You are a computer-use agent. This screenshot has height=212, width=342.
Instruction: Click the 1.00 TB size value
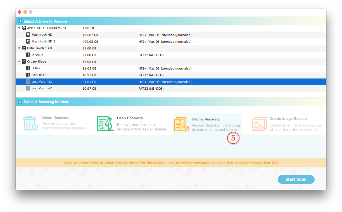point(88,28)
